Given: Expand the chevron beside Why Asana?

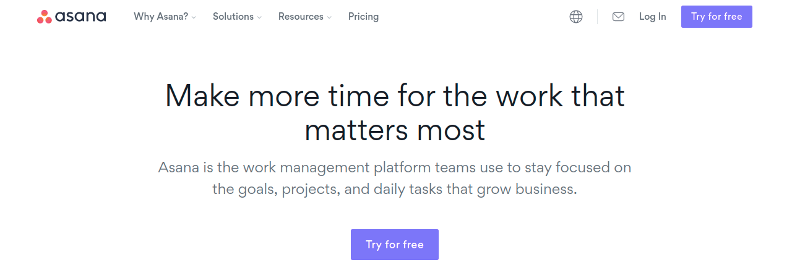Looking at the screenshot, I should (x=194, y=17).
